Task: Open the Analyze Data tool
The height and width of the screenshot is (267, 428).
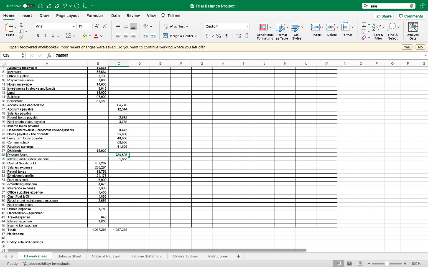Action: point(413,27)
